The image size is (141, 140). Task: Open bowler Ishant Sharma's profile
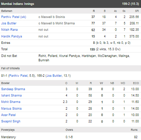click(11, 96)
